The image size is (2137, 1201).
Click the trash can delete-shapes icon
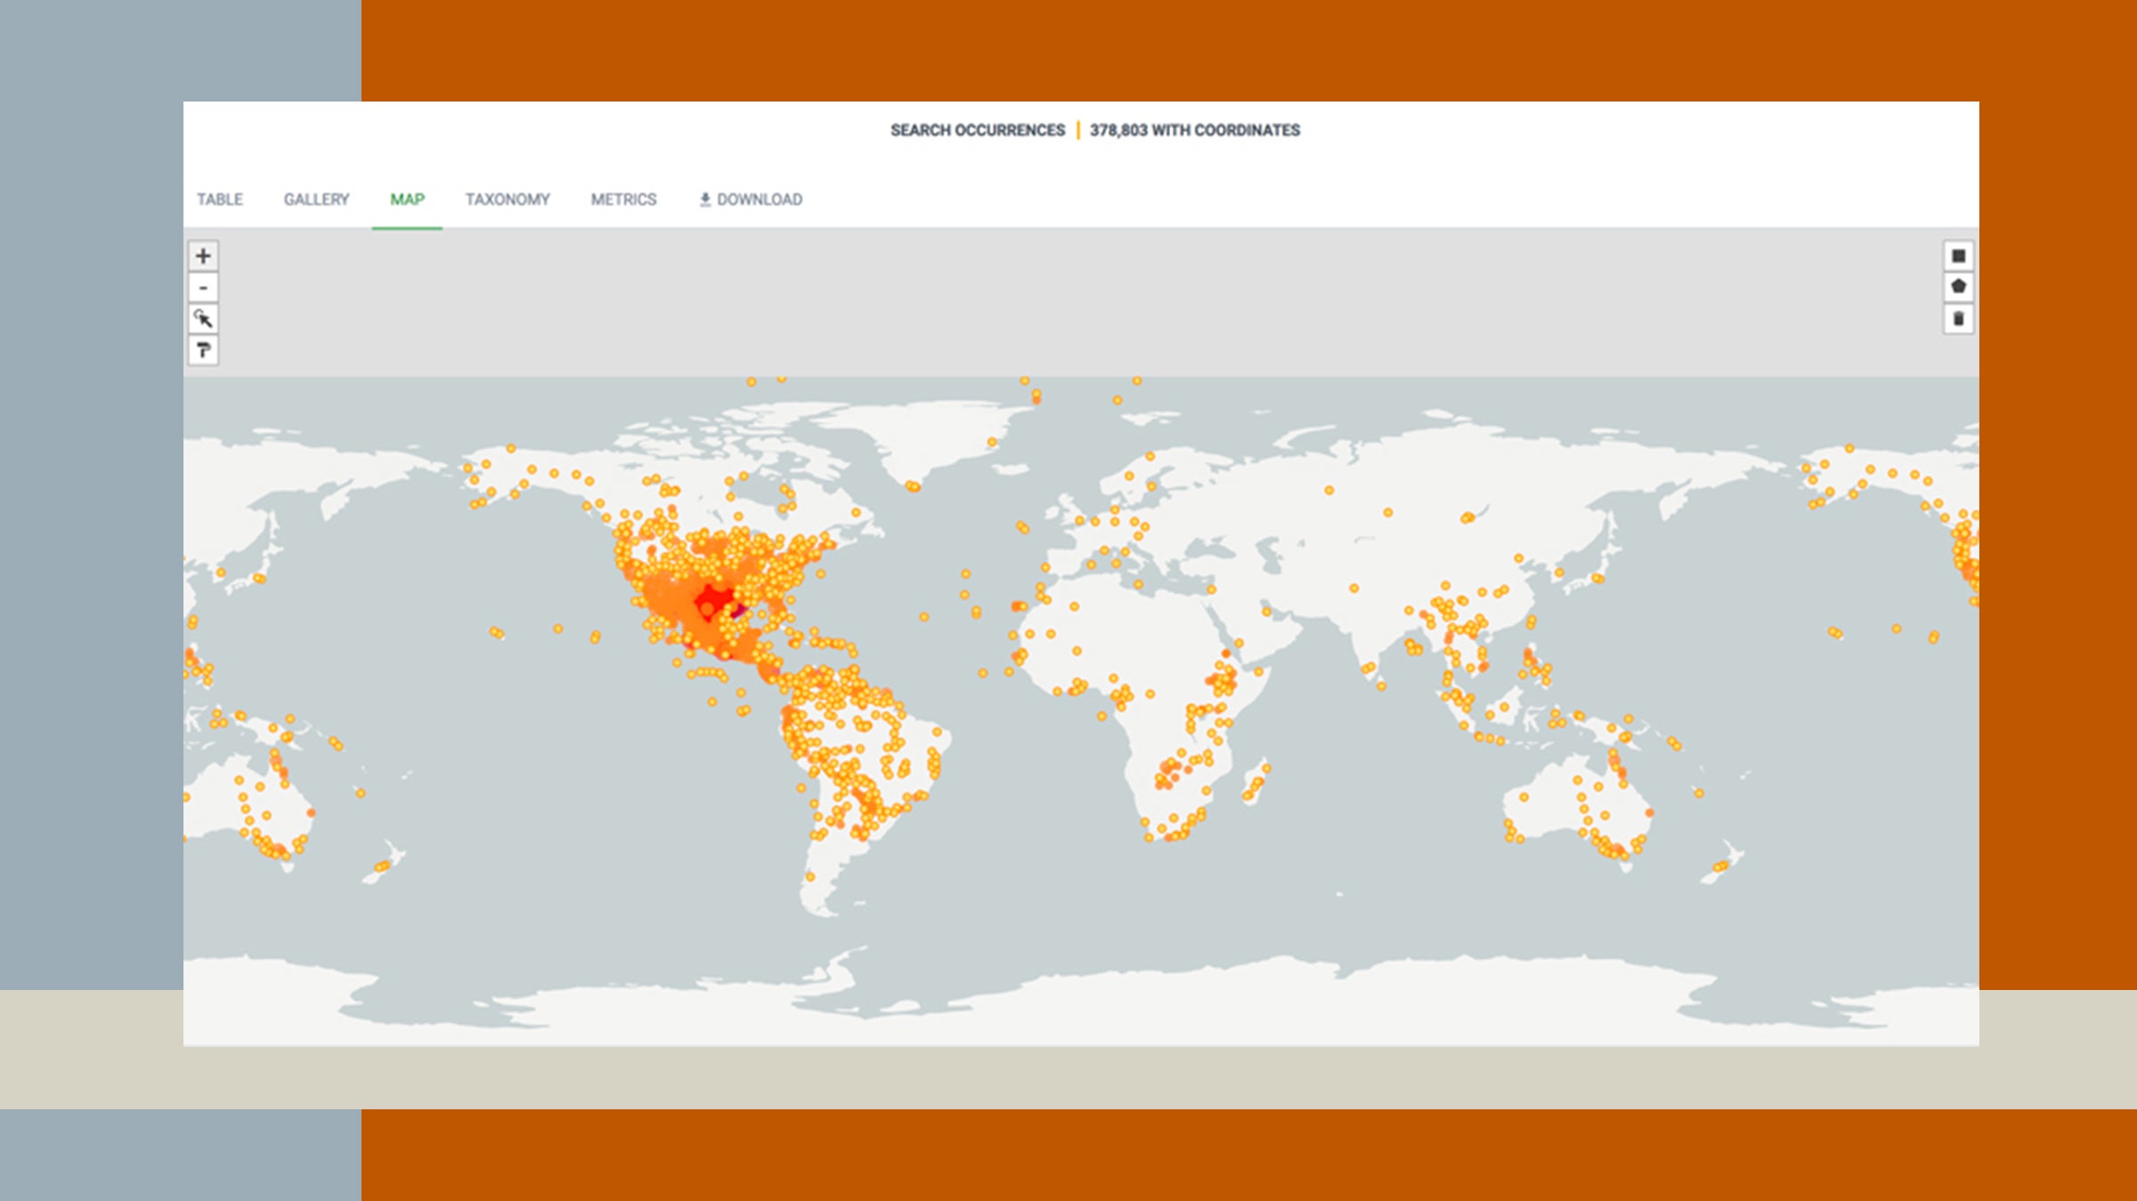pyautogui.click(x=1958, y=319)
